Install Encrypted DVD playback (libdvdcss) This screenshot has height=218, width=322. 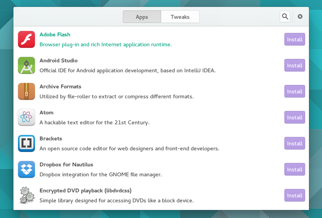coord(295,195)
